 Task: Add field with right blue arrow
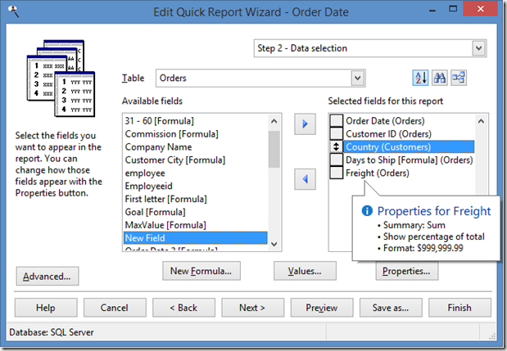coord(305,124)
